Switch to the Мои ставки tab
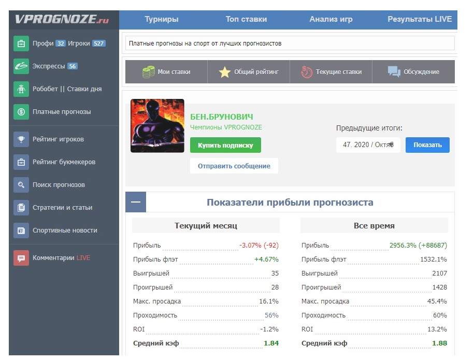This screenshot has width=474, height=361. coord(166,72)
